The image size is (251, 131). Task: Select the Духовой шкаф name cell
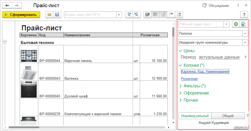98,89
